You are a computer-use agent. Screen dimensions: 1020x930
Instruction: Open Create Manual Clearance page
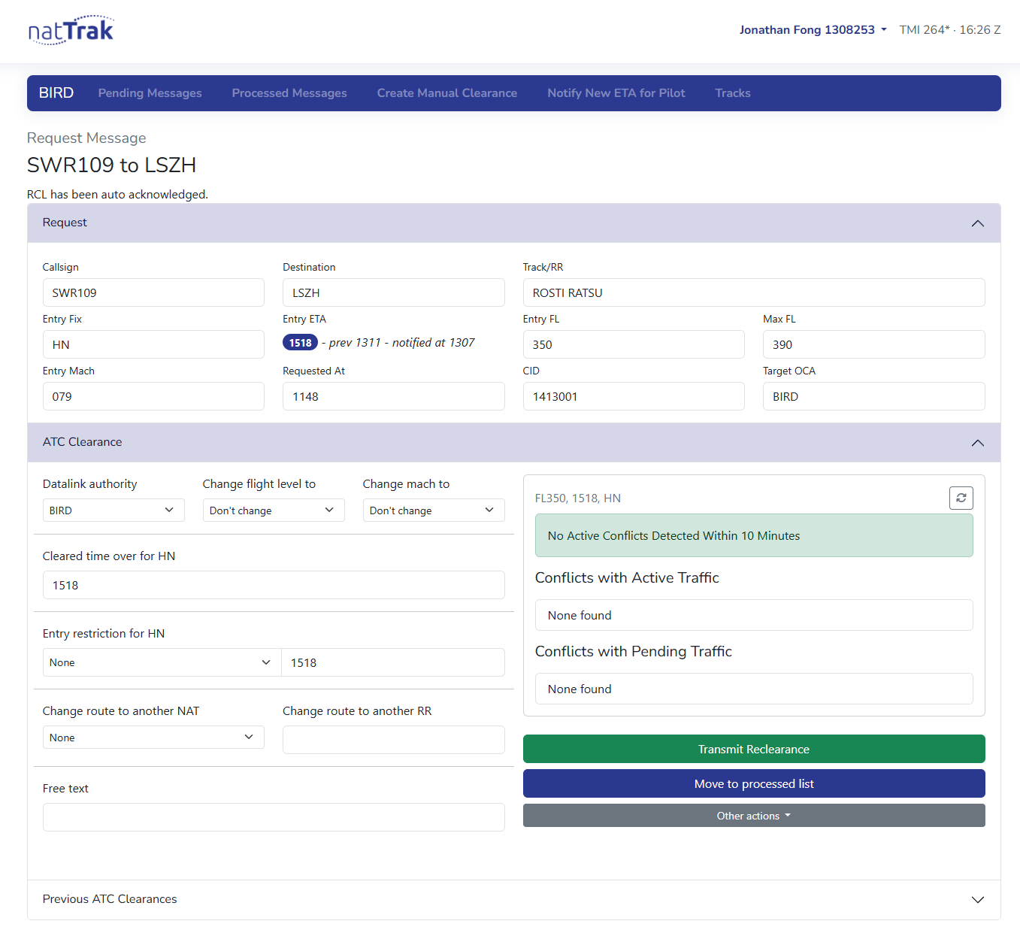[447, 93]
